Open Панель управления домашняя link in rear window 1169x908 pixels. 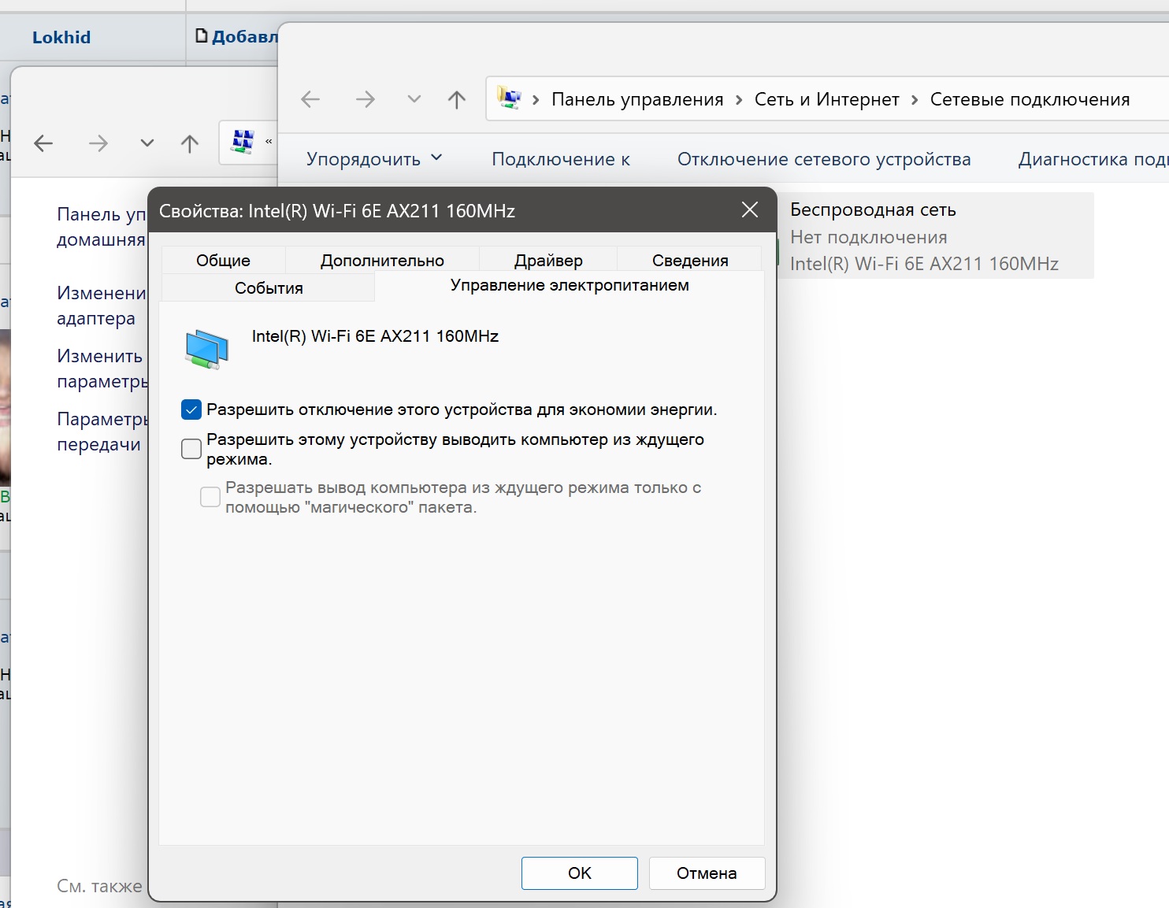point(102,227)
